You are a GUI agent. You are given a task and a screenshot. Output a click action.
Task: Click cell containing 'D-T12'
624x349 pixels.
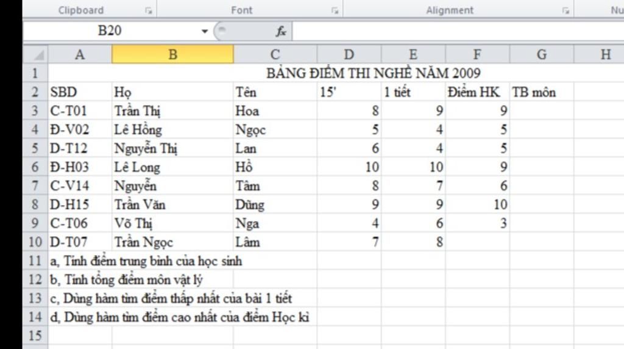point(80,148)
